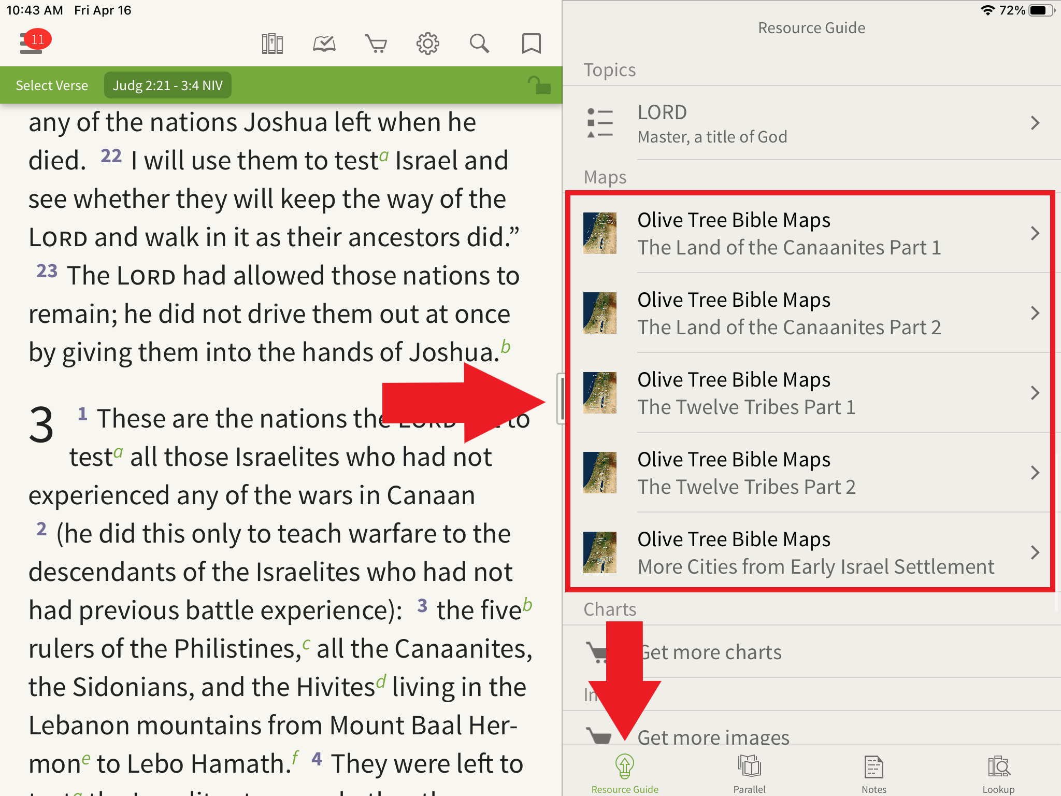
Task: Open the settings gear icon
Action: 428,44
